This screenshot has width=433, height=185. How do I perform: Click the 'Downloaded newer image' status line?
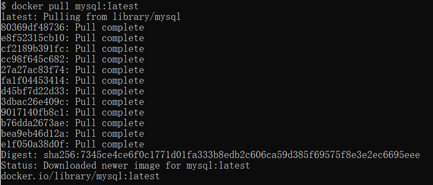coord(125,166)
